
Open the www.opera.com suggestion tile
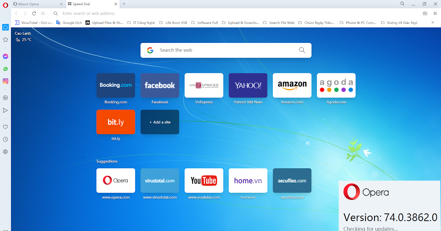116,180
